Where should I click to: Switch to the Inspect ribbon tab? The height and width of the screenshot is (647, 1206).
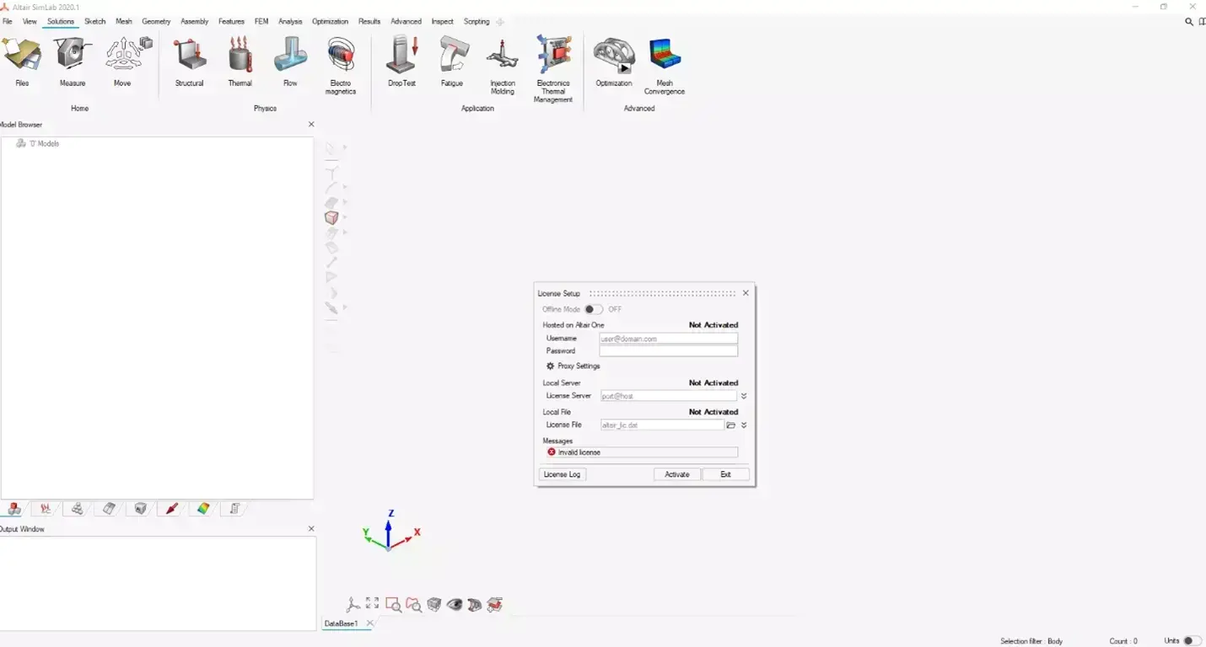(442, 22)
